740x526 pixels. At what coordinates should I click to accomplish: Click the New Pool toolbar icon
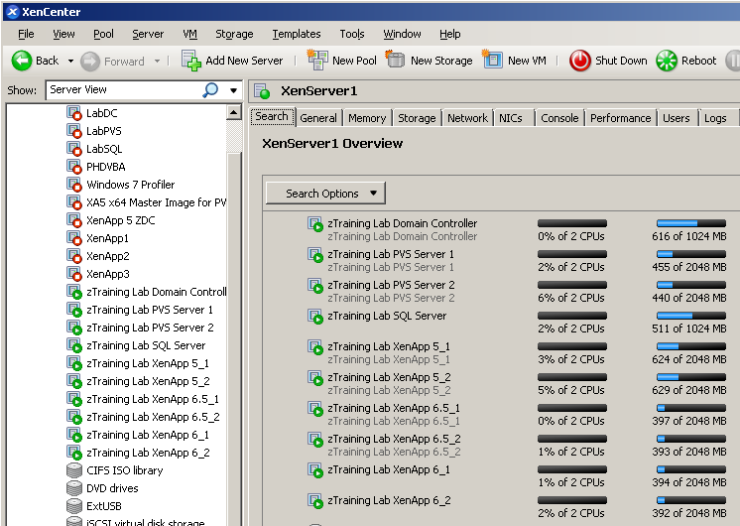(x=317, y=61)
